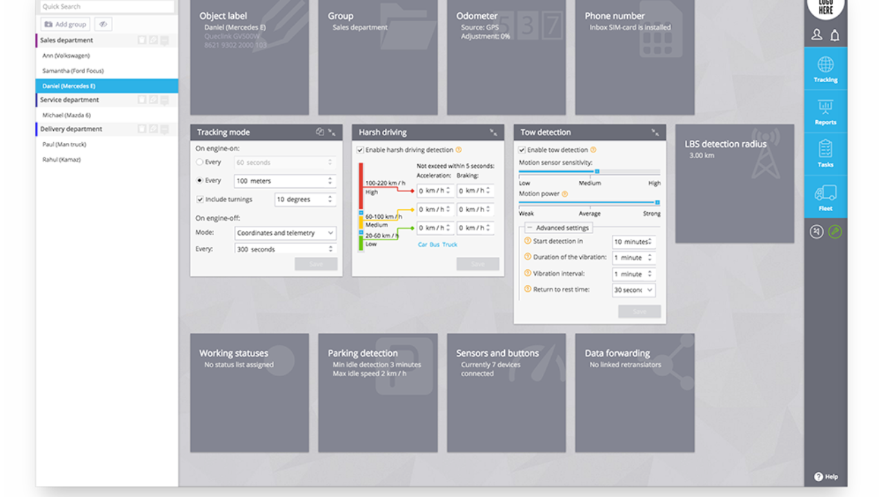
Task: Click the copy icon in Tracking mode header
Action: point(319,132)
